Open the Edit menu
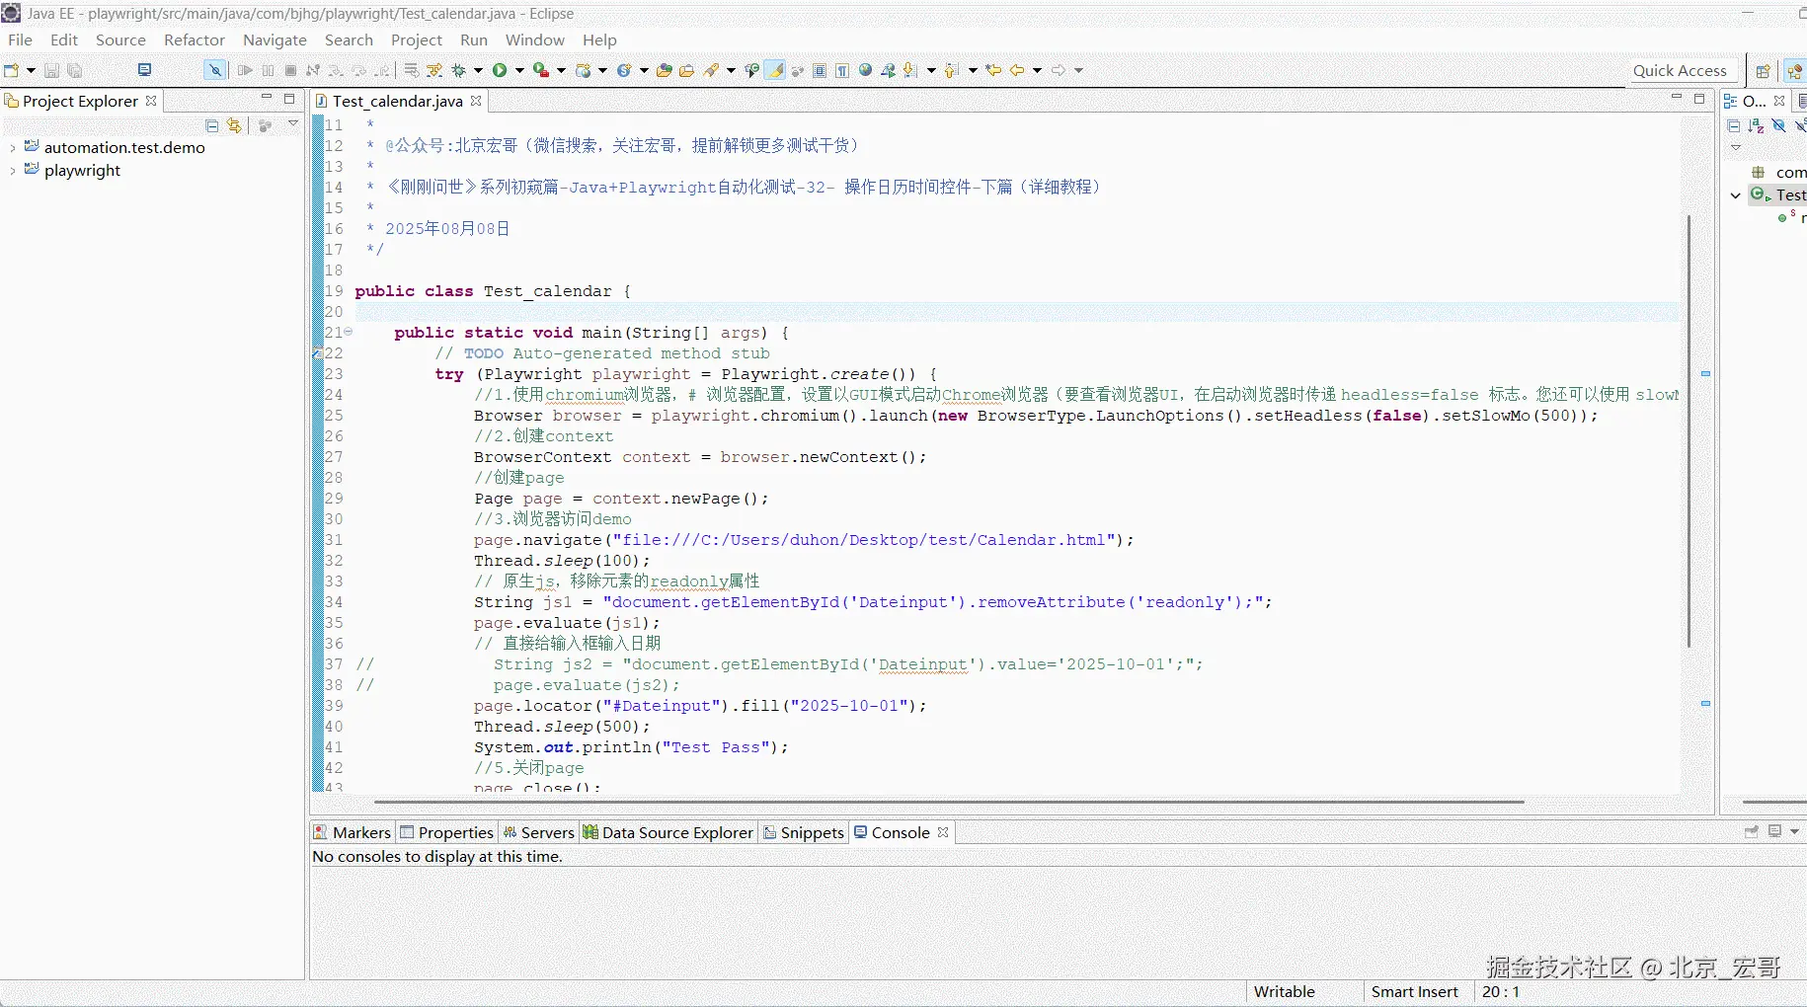 coord(64,39)
